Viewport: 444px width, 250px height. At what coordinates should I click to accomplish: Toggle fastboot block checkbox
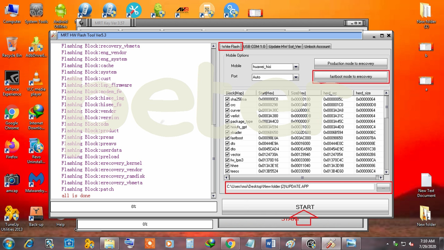228,138
